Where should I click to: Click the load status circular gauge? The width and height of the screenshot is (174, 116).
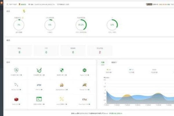tap(19, 25)
